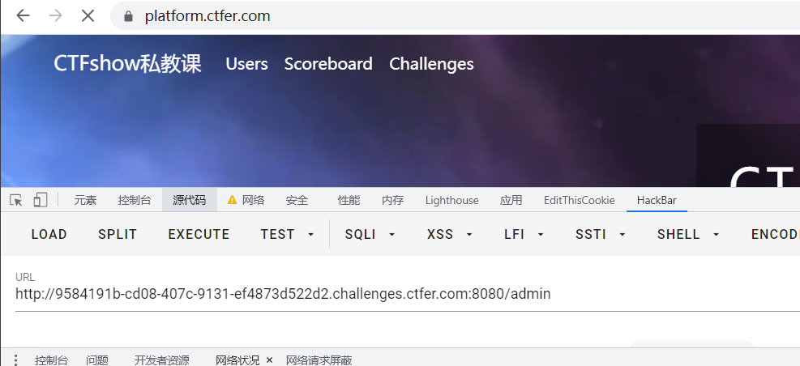Open the 网络 DevTools tab
Image resolution: width=800 pixels, height=366 pixels.
pyautogui.click(x=253, y=200)
